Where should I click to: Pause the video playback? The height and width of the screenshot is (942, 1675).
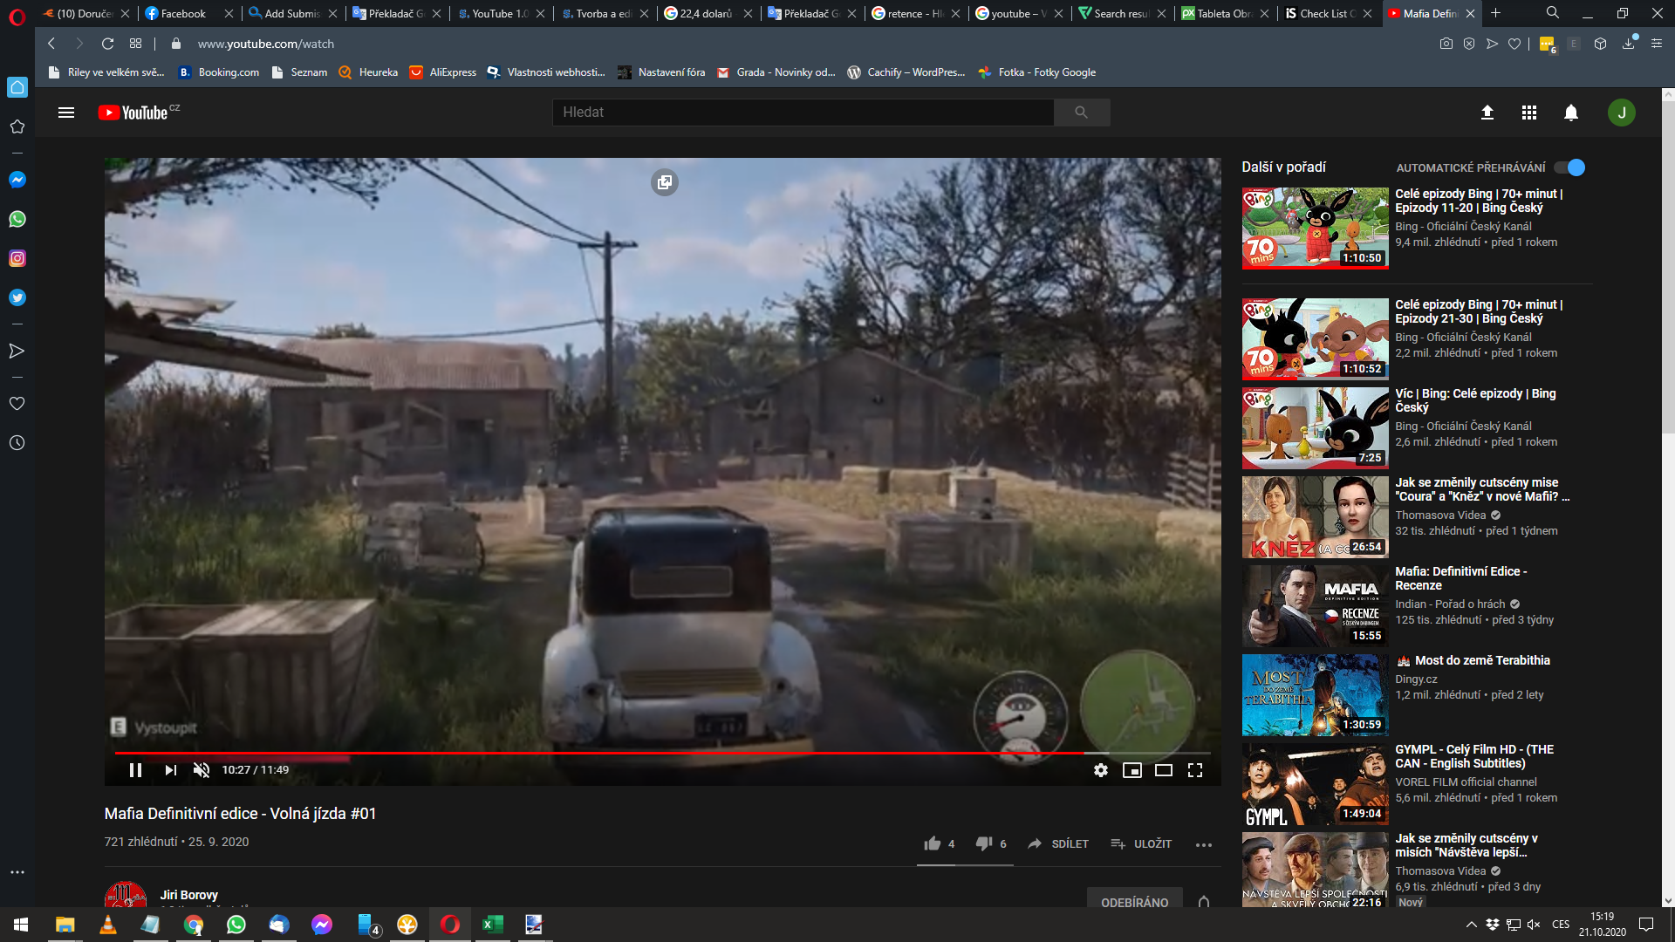[x=135, y=770]
